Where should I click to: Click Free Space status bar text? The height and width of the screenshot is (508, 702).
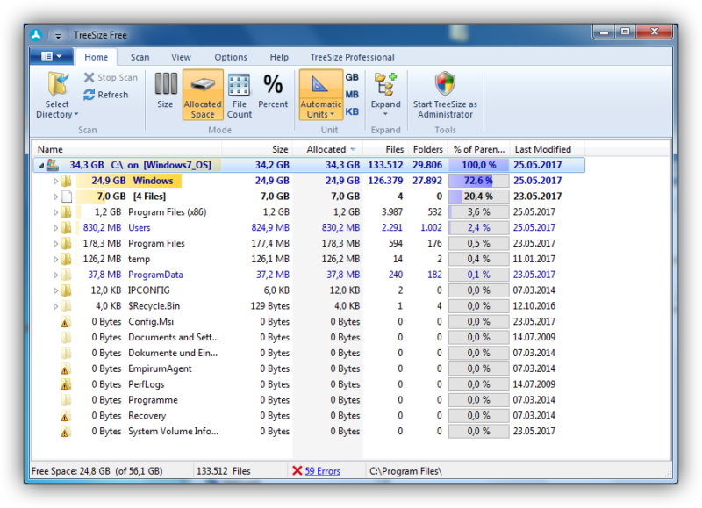click(x=97, y=471)
